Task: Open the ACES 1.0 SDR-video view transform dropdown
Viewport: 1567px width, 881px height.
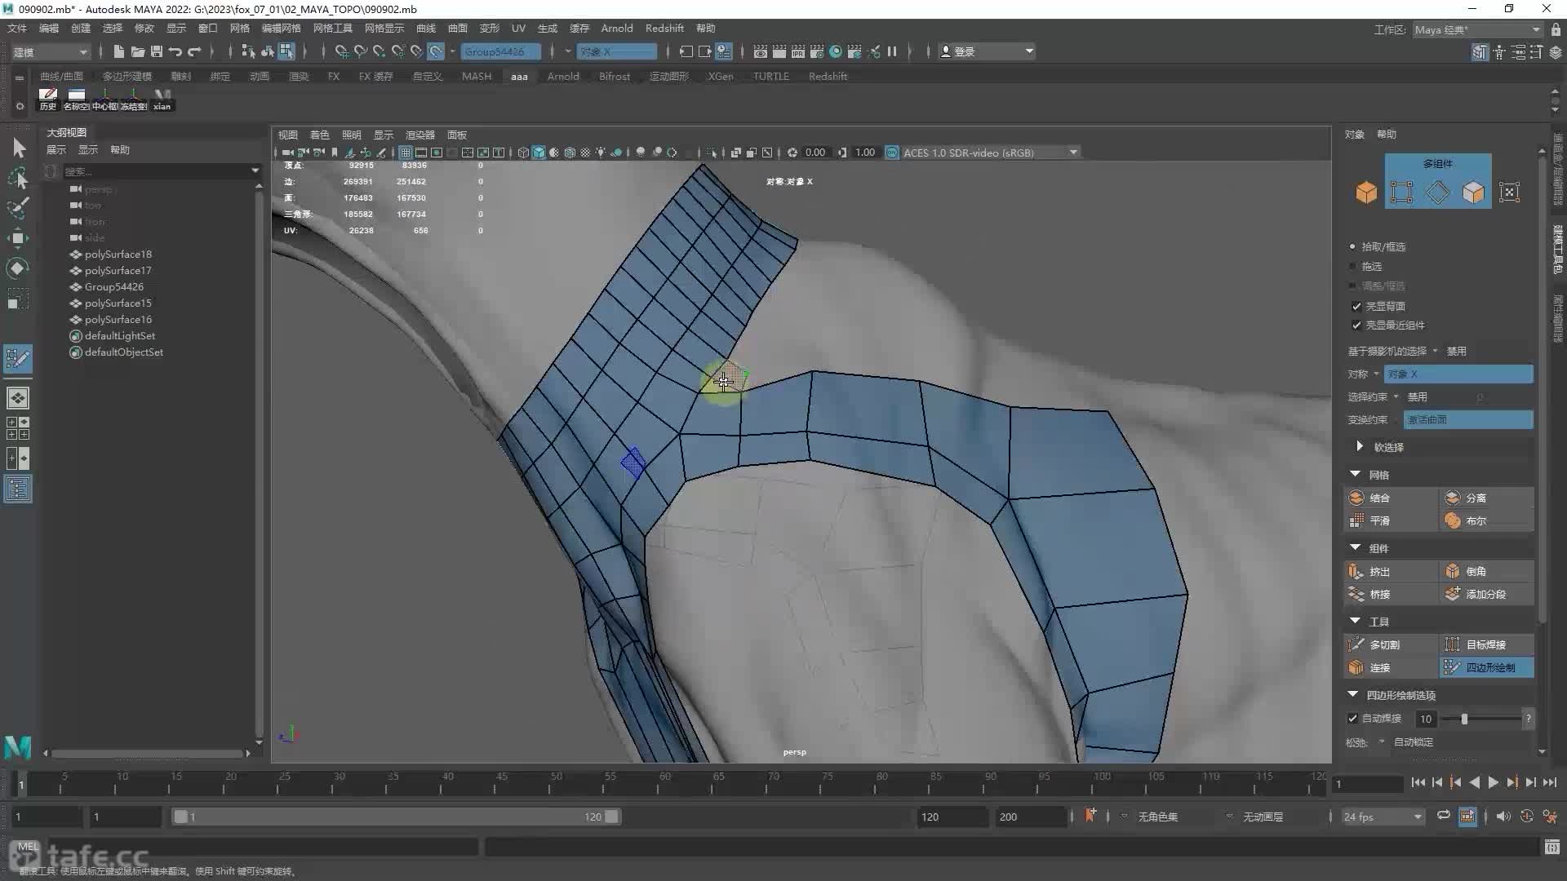Action: pyautogui.click(x=991, y=153)
